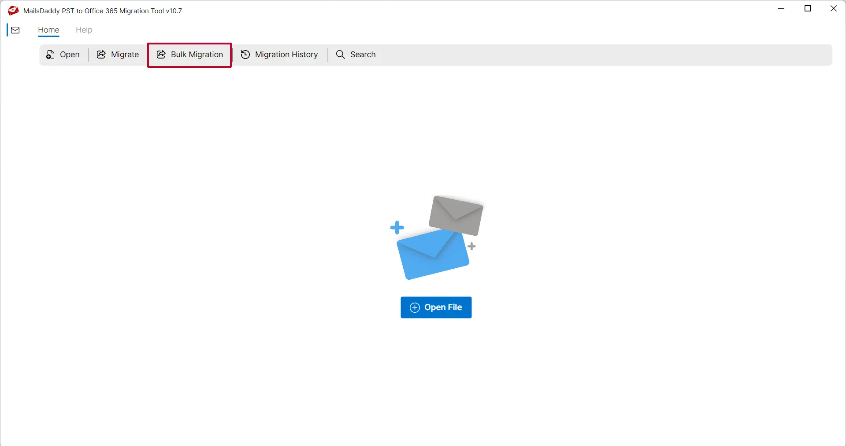
Task: Click the Migrate export arrow icon
Action: click(x=101, y=55)
